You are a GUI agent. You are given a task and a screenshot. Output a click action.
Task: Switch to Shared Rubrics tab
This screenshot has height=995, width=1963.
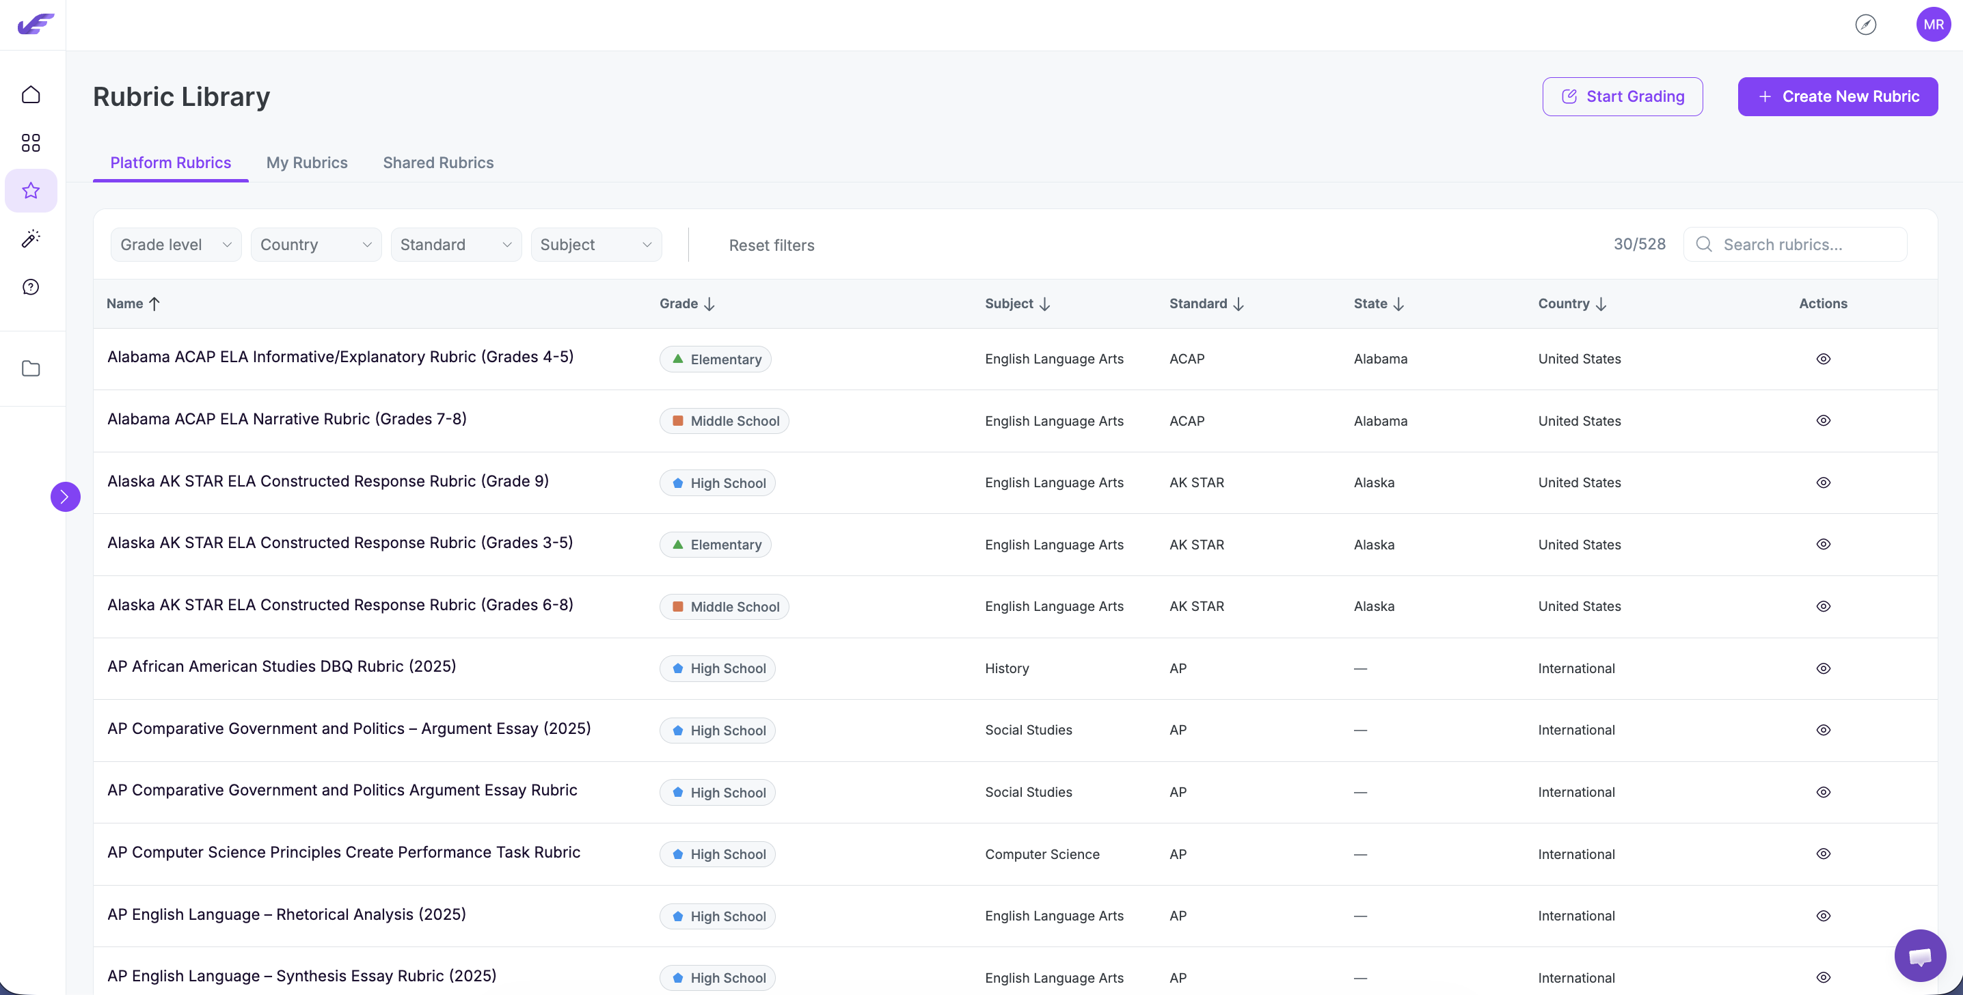438,162
